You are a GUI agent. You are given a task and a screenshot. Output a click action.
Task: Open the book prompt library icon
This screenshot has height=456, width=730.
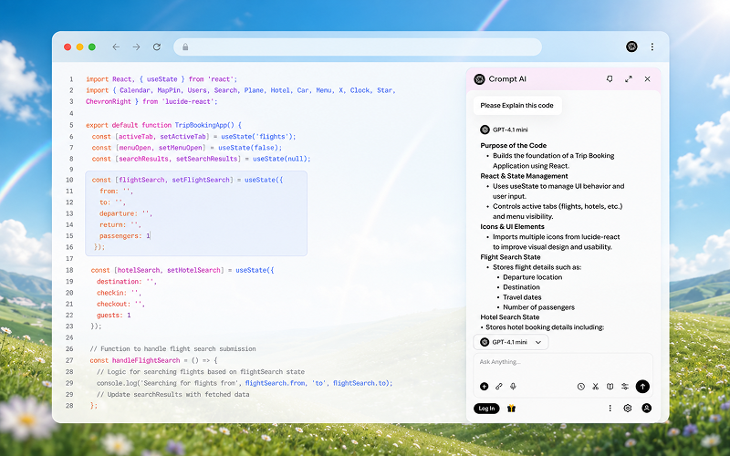tap(610, 387)
